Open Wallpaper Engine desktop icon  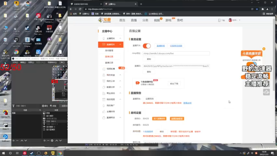tap(27, 42)
